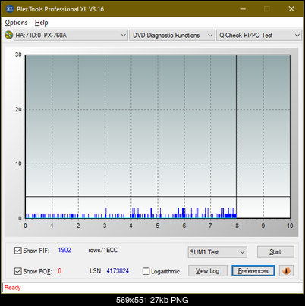Open the Options menu
The height and width of the screenshot is (306, 305).
16,23
